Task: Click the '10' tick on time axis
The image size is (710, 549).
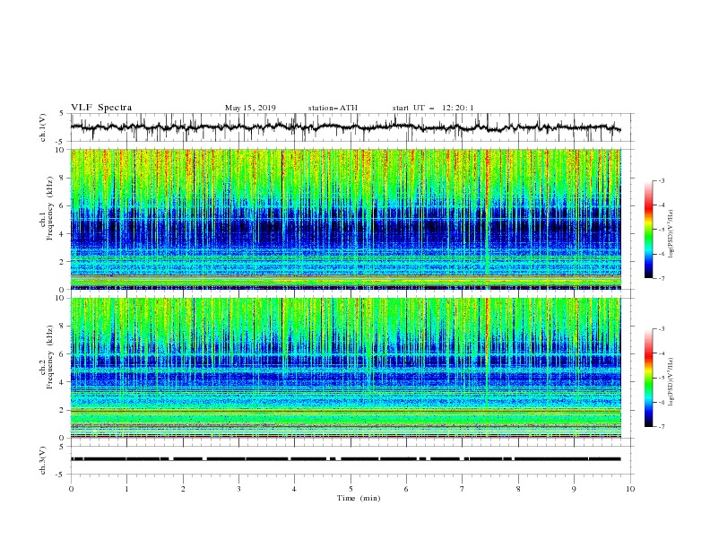Action: click(630, 489)
